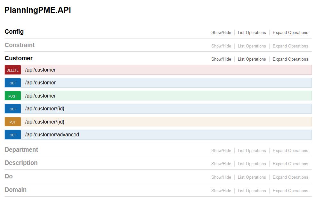The height and width of the screenshot is (197, 316).
Task: Toggle Show/Hide for the Config section
Action: [x=221, y=33]
